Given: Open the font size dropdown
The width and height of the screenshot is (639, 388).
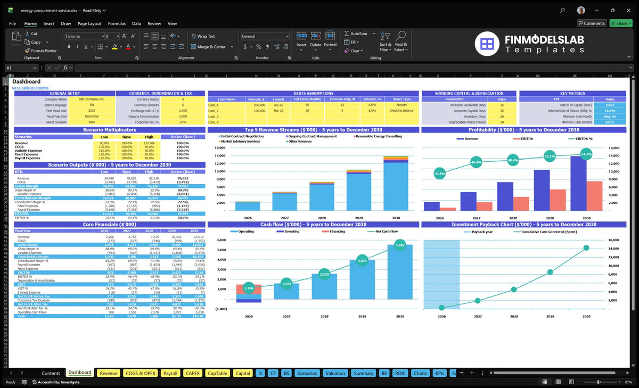Looking at the screenshot, I should pos(117,36).
